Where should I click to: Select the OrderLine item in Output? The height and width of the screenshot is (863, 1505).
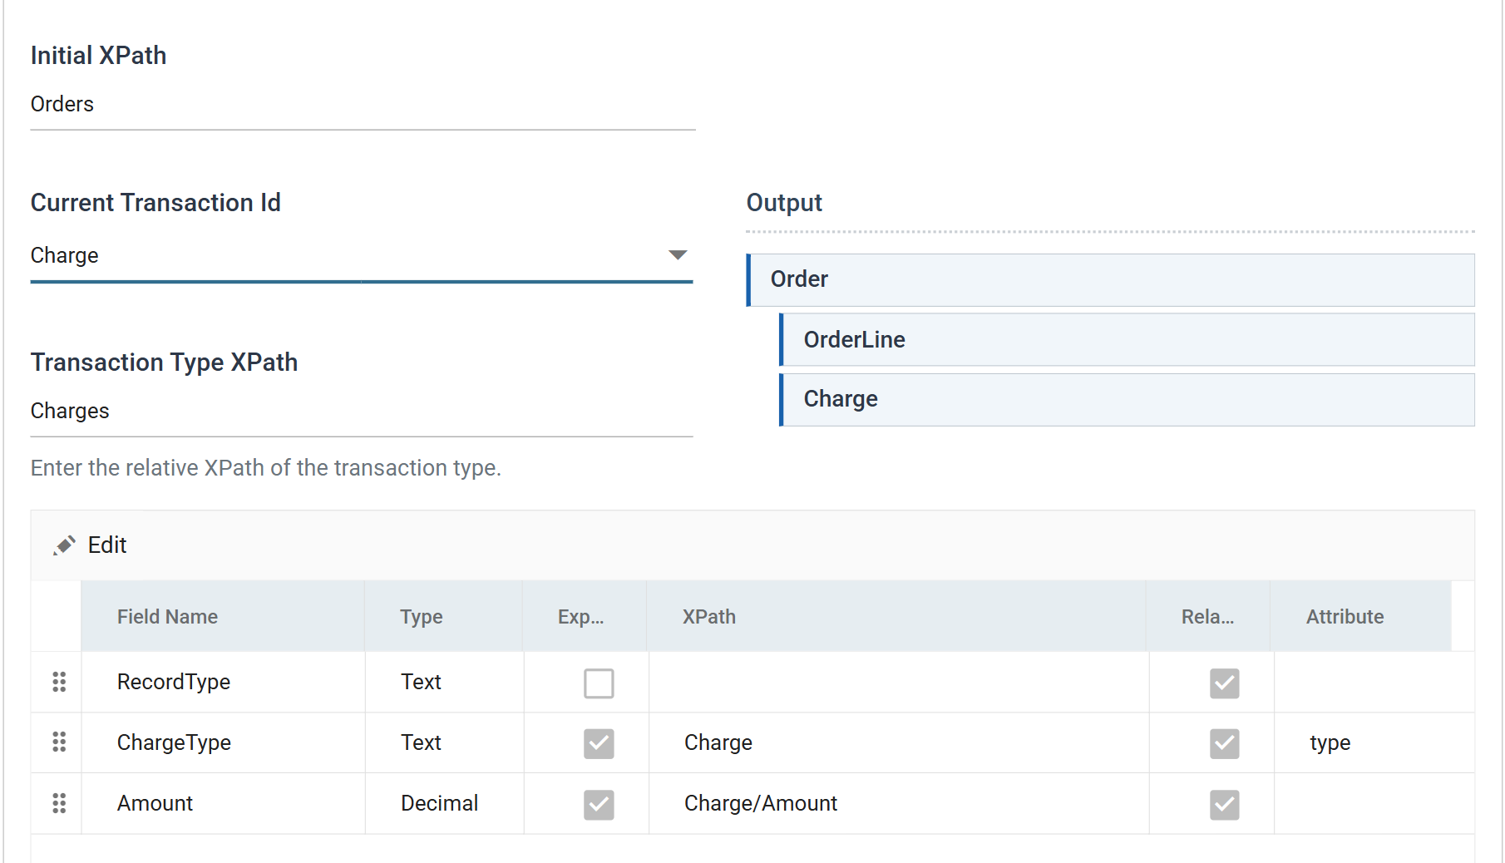(1128, 340)
